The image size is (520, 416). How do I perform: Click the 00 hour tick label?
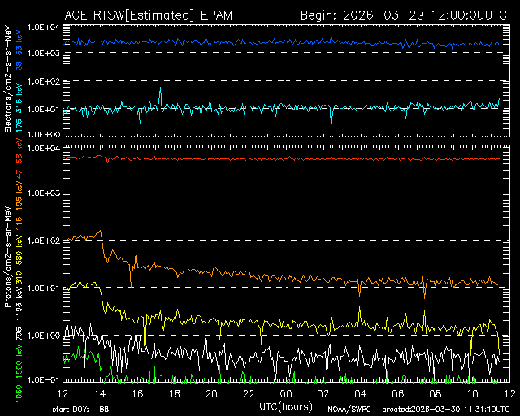coord(286,393)
